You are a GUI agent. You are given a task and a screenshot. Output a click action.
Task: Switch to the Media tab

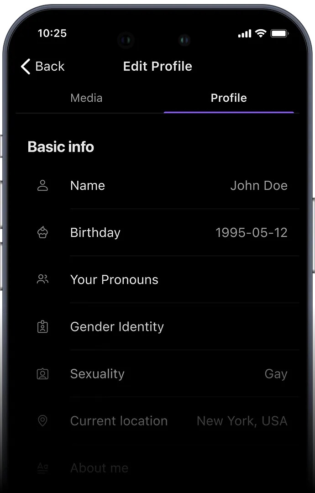pos(86,98)
